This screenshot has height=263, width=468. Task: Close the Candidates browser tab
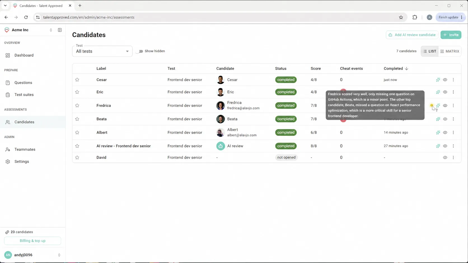pyautogui.click(x=70, y=6)
